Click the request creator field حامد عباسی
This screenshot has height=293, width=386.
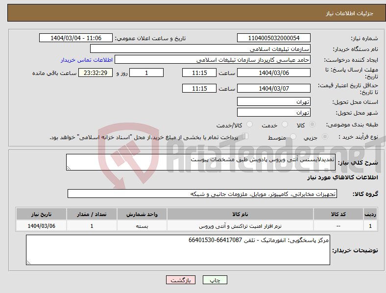coord(213,60)
